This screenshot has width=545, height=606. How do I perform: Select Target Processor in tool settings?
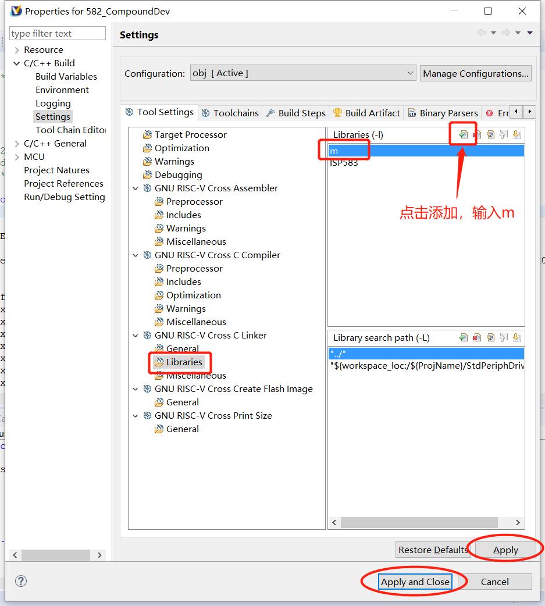coord(190,135)
